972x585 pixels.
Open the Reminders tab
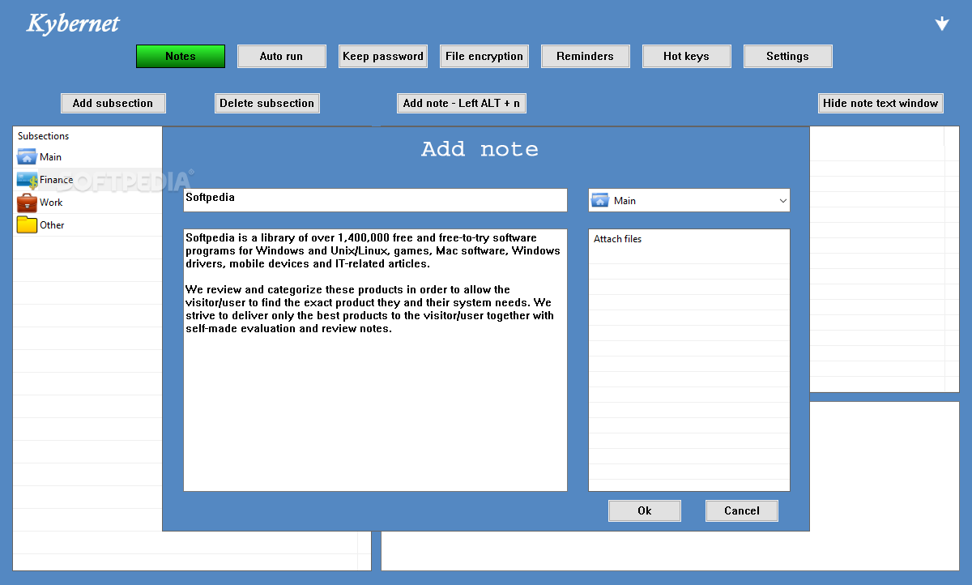(586, 56)
